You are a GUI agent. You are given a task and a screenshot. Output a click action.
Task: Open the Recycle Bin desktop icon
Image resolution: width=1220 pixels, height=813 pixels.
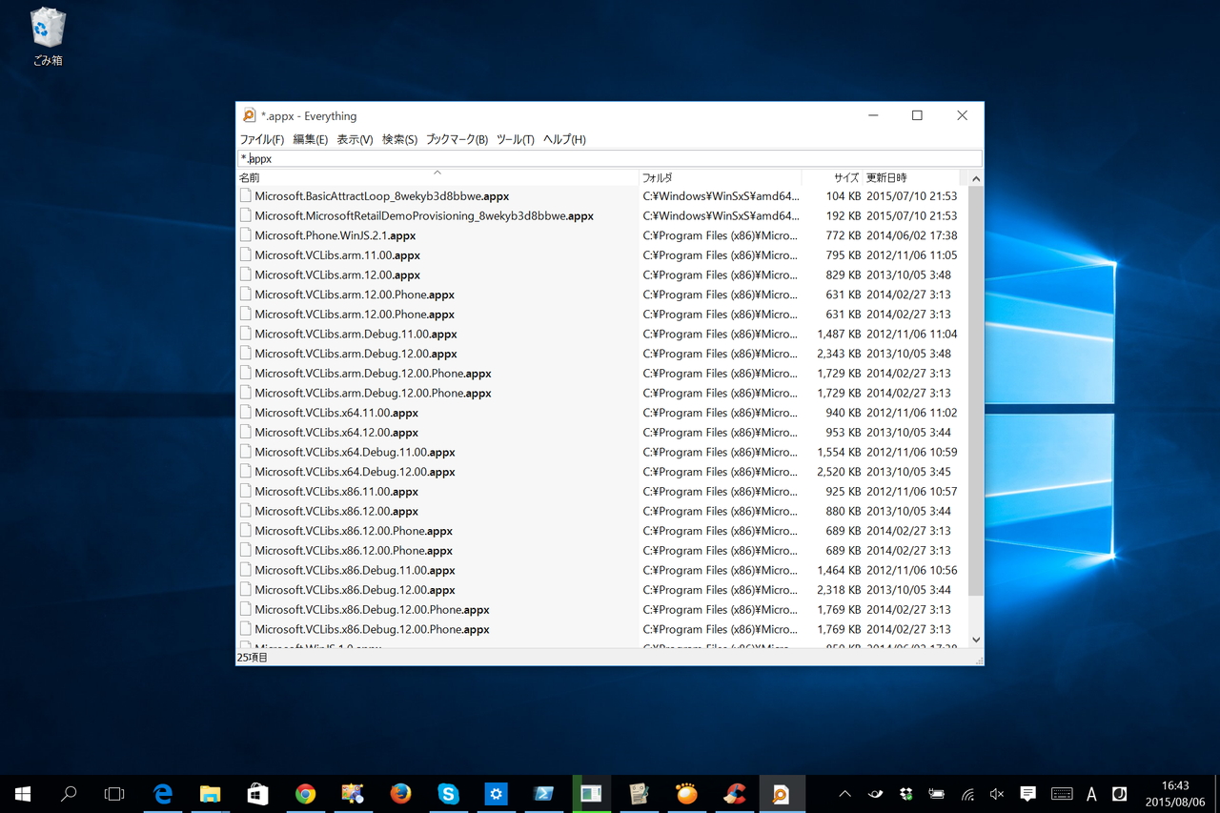(48, 37)
